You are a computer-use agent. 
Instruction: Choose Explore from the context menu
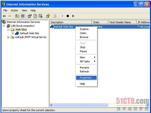(x=86, y=29)
